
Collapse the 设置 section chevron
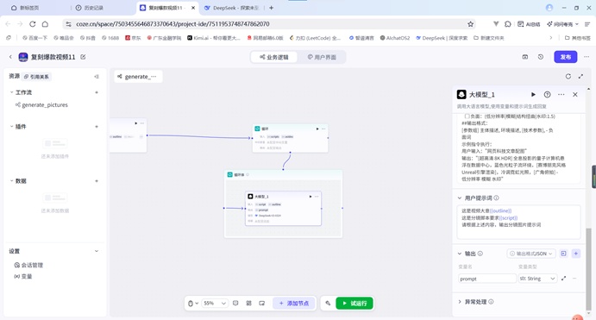tap(97, 251)
